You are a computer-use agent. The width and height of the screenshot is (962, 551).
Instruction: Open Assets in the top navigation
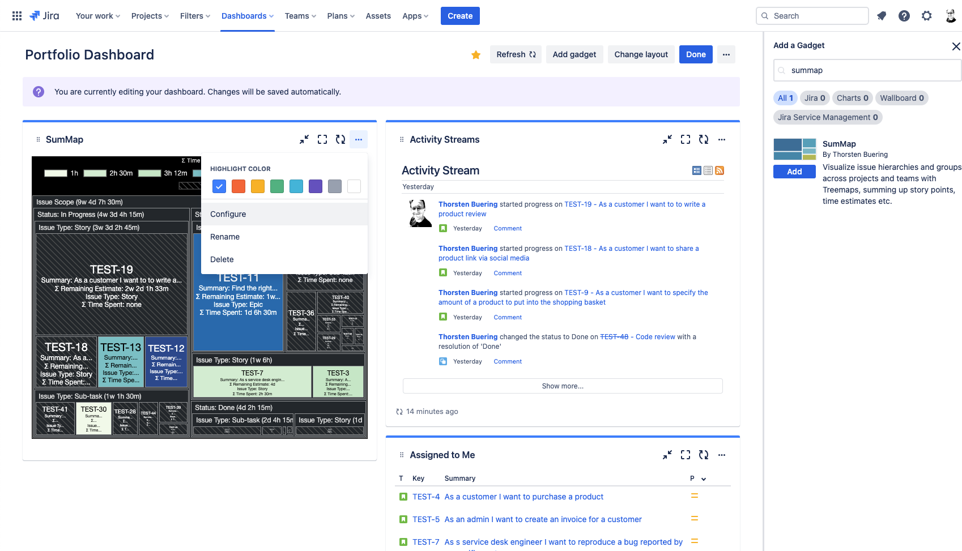coord(378,16)
